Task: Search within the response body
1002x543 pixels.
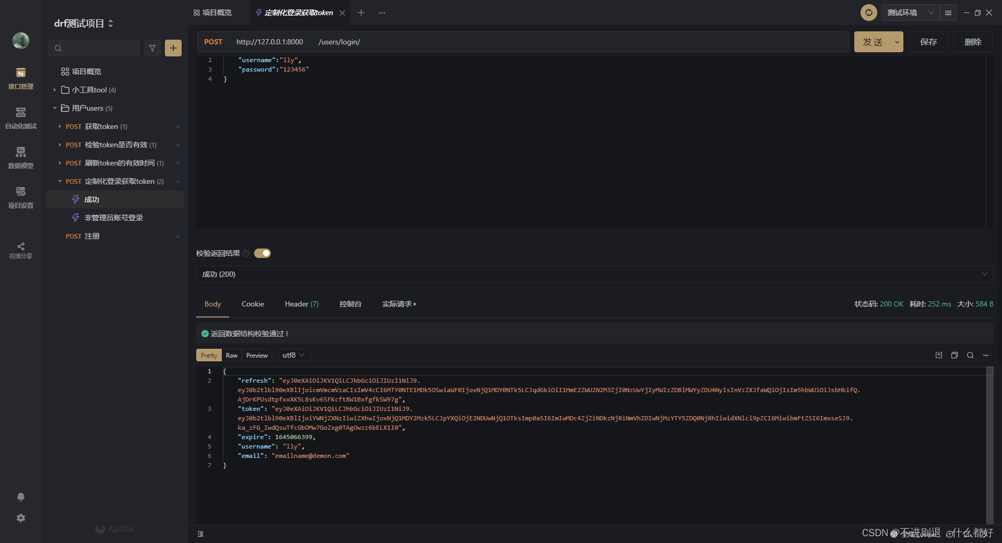Action: pyautogui.click(x=970, y=355)
